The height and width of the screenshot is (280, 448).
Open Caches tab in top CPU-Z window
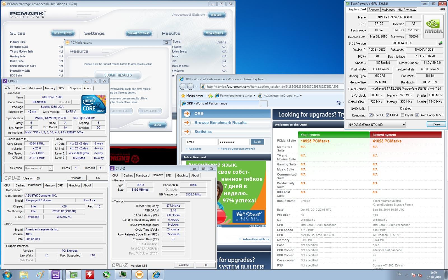click(21, 88)
